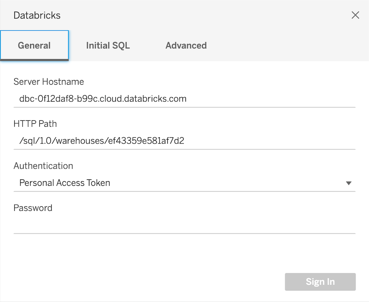Select the General tab

[34, 45]
